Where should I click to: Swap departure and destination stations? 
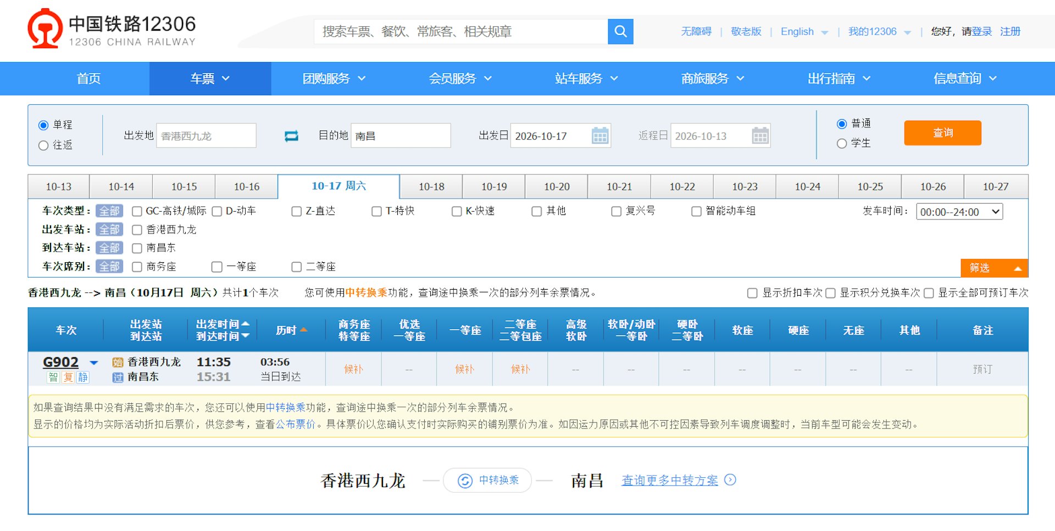291,135
